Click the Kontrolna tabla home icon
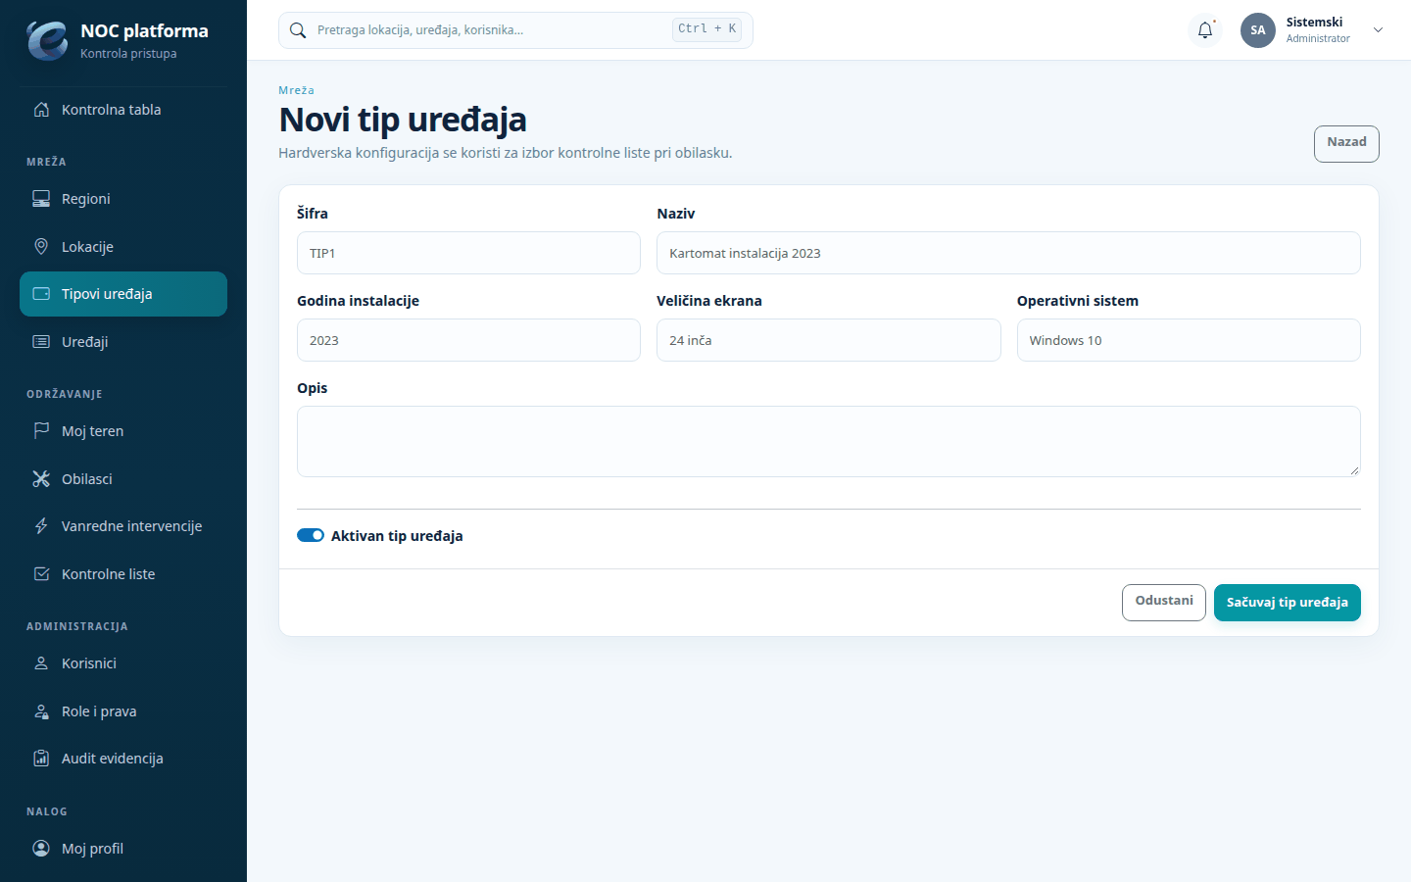Viewport: 1411px width, 882px height. pos(41,110)
